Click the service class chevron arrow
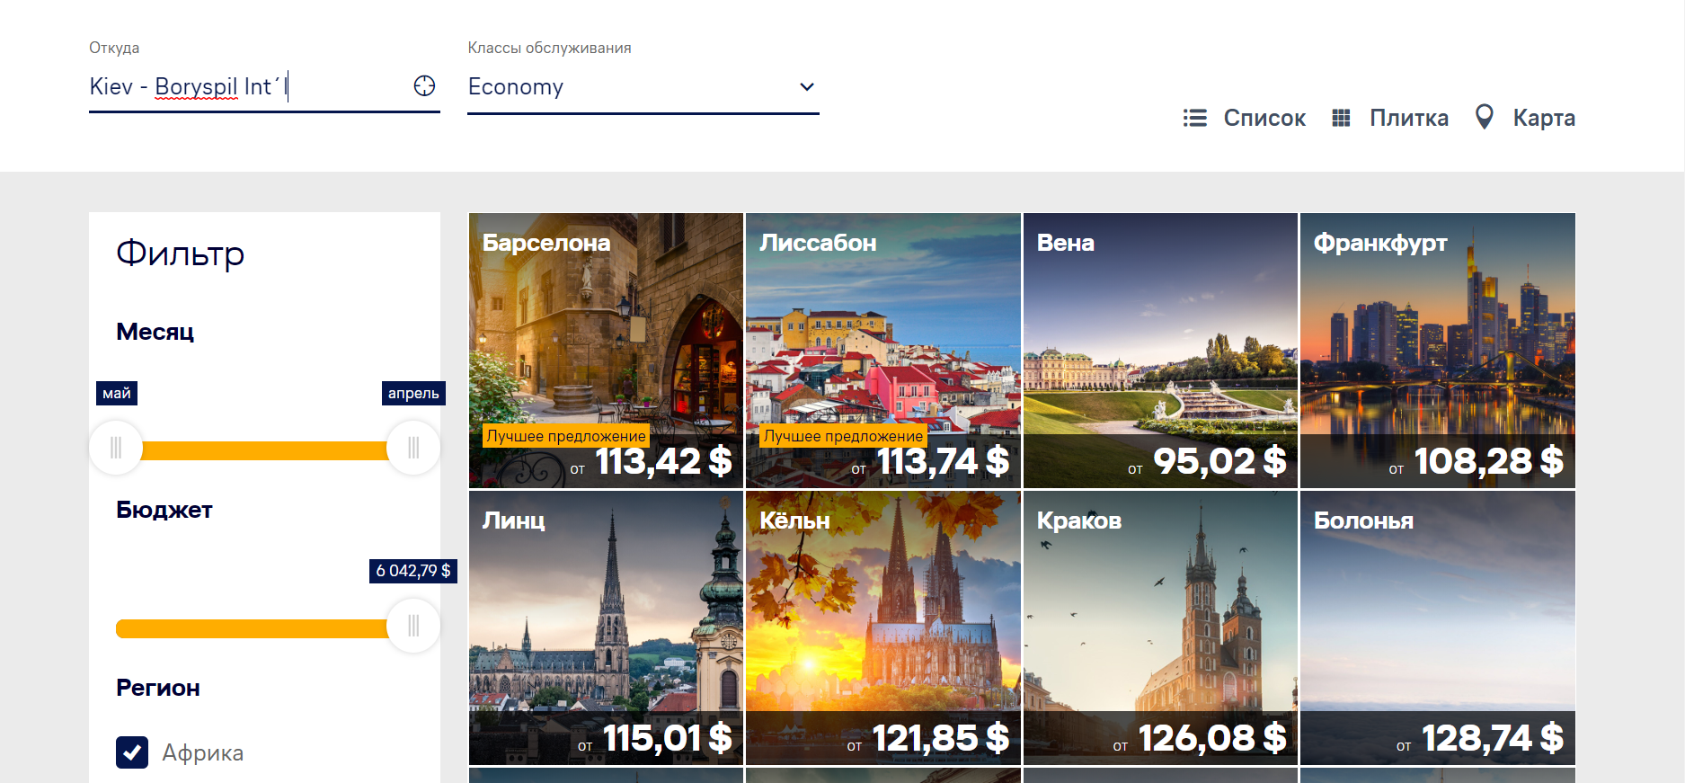1685x783 pixels. coord(807,87)
